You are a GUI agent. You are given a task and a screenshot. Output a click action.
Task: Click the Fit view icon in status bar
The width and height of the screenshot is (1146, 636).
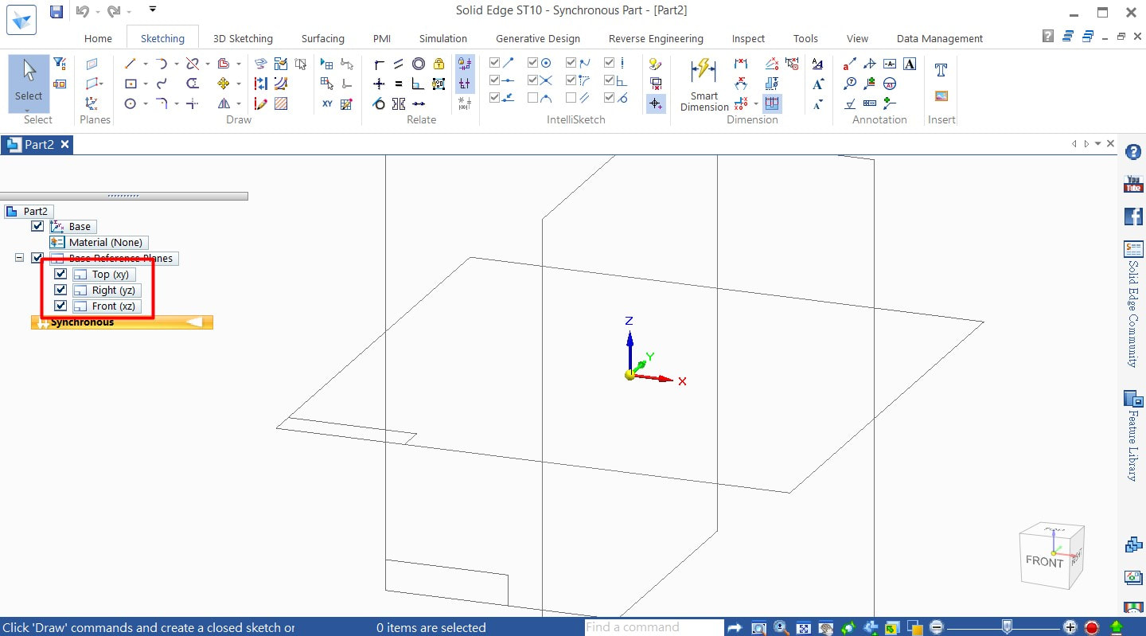[x=804, y=628]
